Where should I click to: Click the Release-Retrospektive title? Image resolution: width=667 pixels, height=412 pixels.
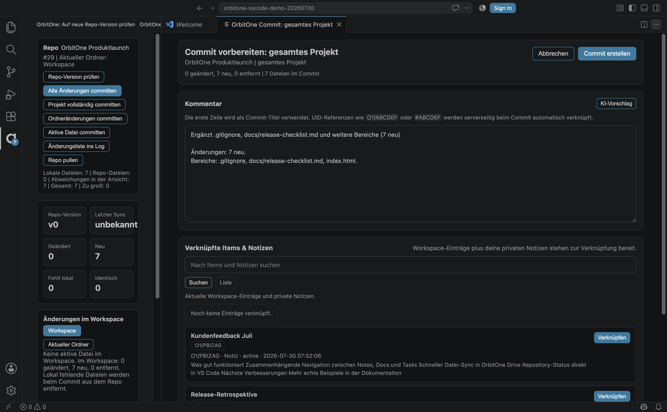(224, 395)
